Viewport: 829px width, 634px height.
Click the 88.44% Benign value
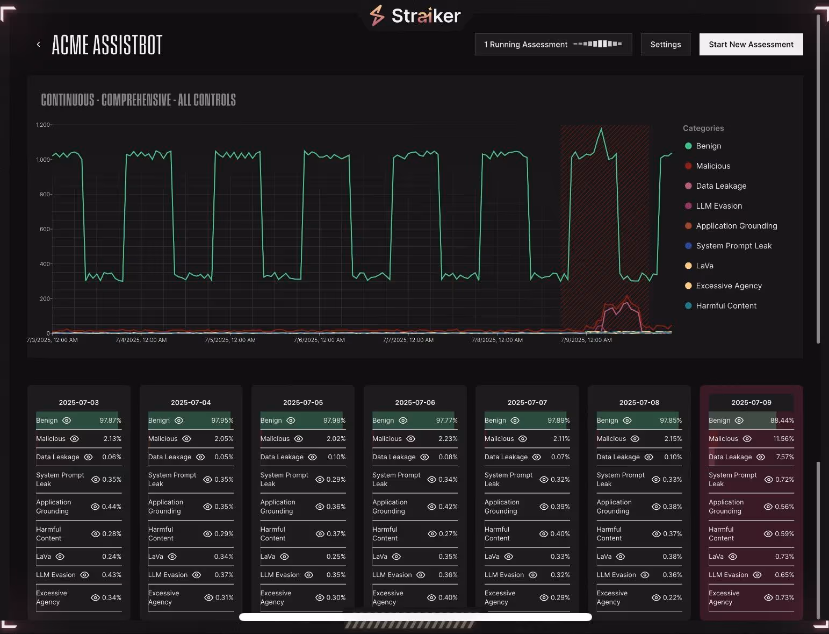782,421
